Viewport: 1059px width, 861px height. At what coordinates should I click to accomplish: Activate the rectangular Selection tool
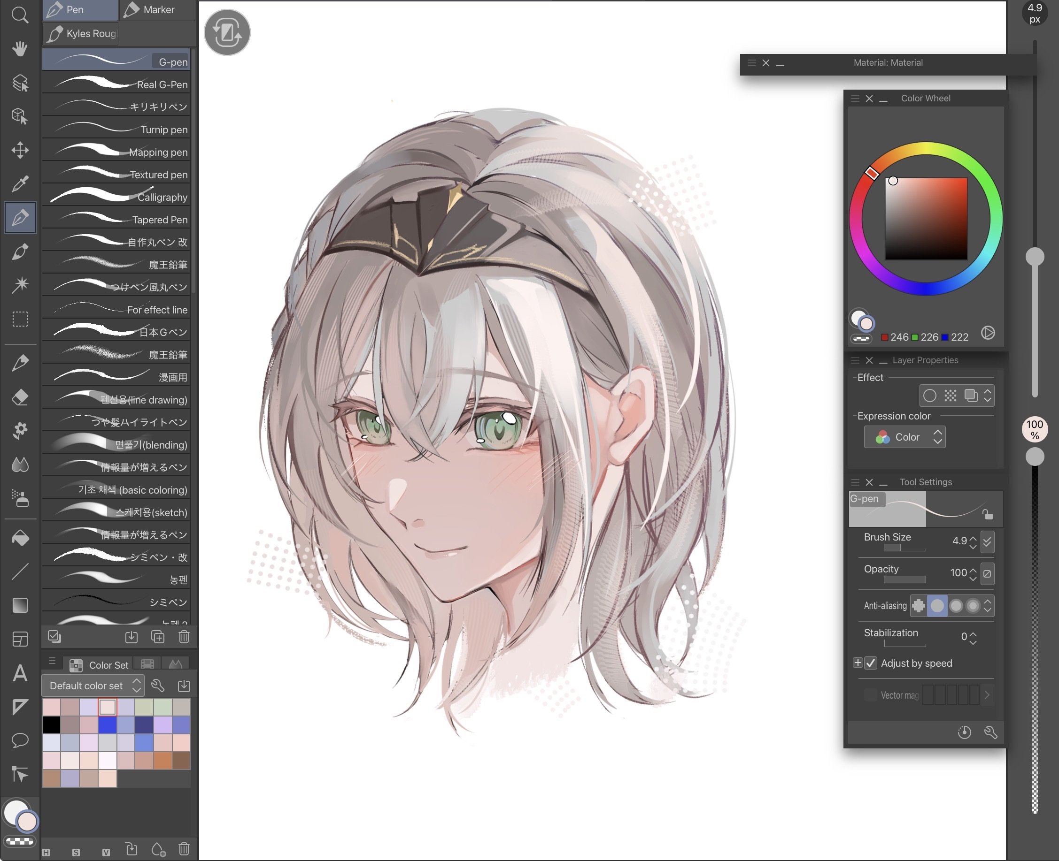20,319
